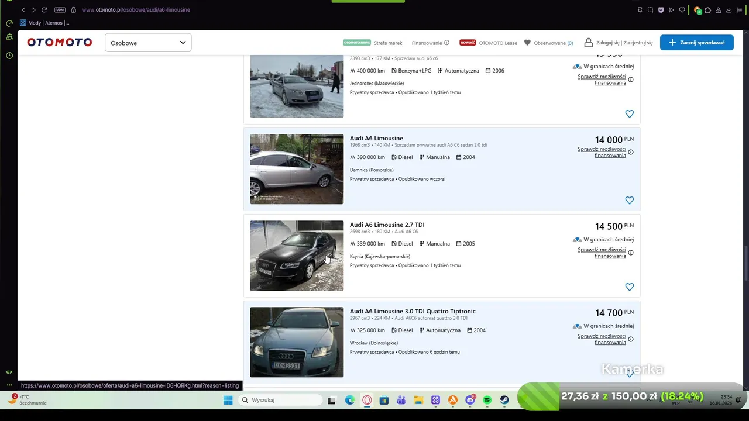Click the address bar URL
749x421 pixels.
point(136,10)
